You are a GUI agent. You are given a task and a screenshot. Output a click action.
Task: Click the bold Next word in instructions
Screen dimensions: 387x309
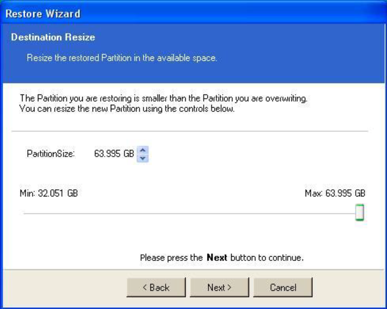[217, 258]
